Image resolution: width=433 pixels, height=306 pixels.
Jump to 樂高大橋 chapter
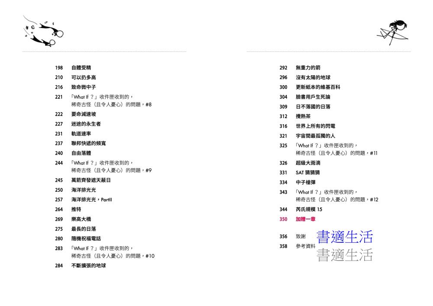[81, 219]
